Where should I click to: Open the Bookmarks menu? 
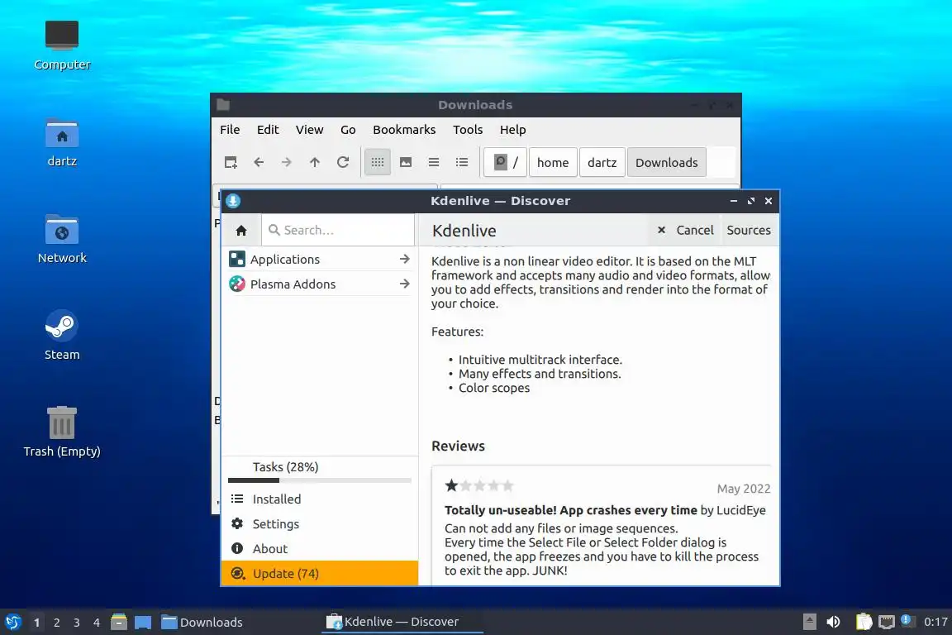404,130
